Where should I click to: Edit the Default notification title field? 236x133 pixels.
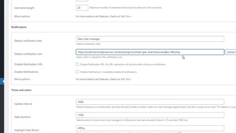[150, 39]
